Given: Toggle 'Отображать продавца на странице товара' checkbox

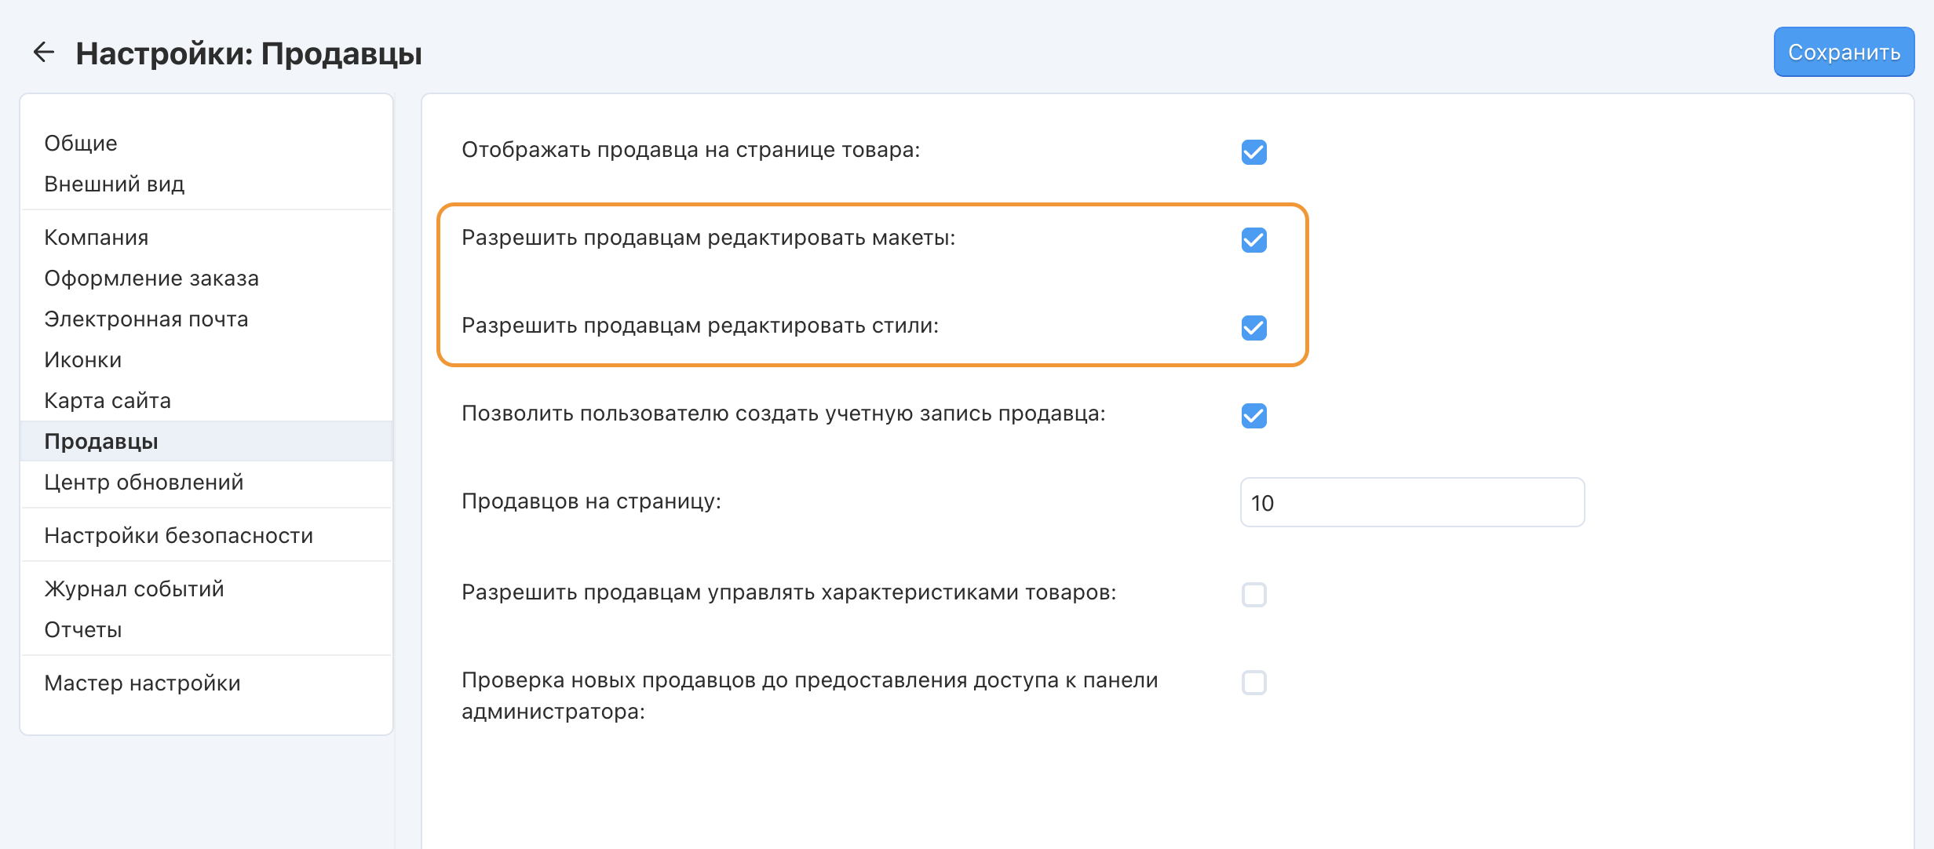Looking at the screenshot, I should tap(1253, 151).
